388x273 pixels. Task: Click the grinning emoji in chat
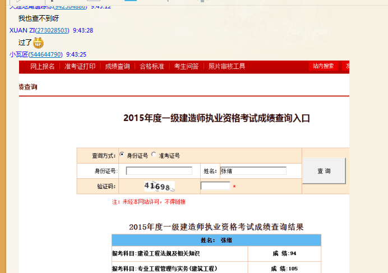[x=38, y=42]
